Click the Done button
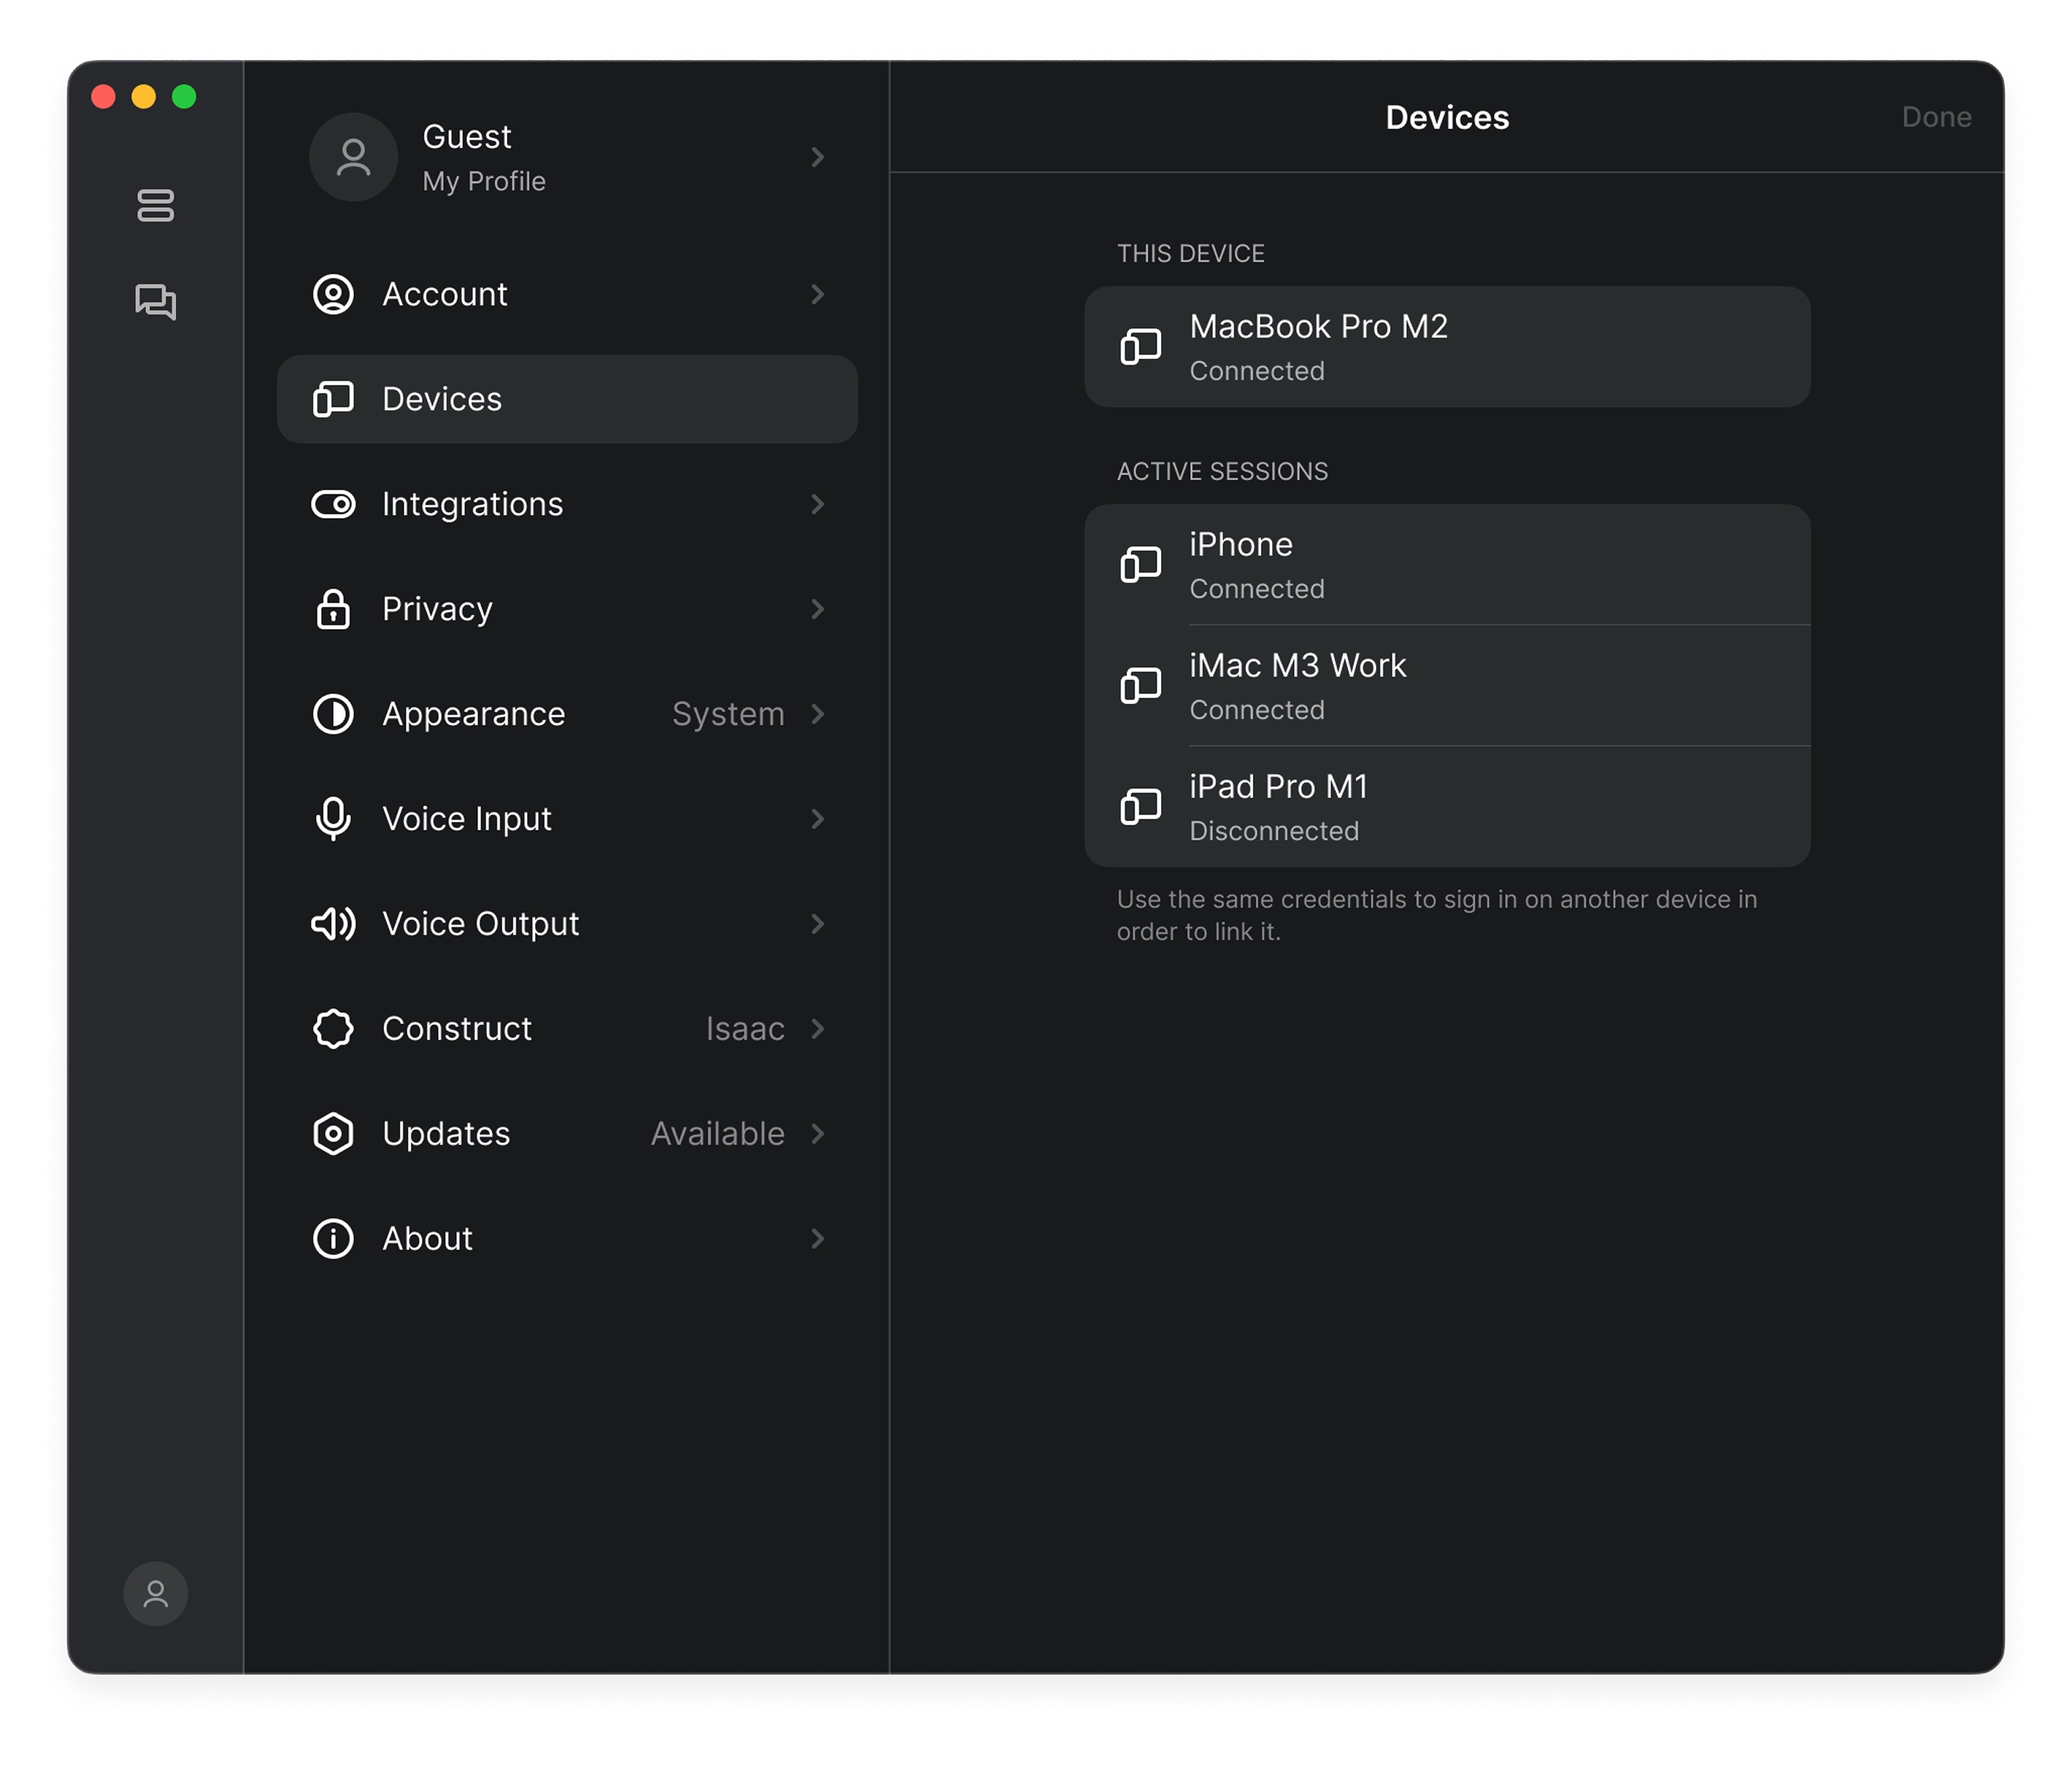2072x1767 pixels. pos(1936,117)
